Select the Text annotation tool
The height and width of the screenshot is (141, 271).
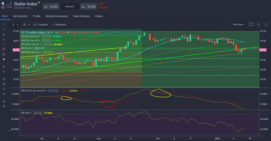tap(4, 44)
